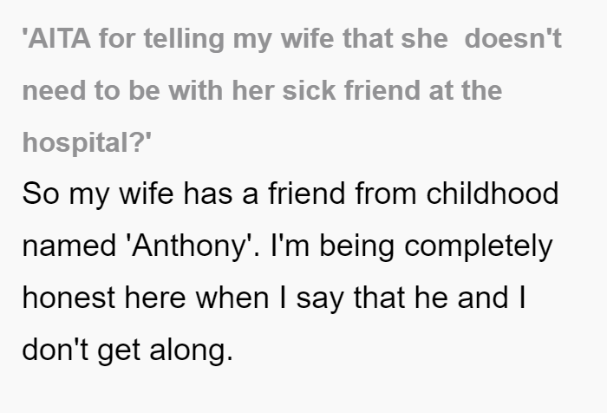Select the word 'along.' ending the paragraph
This screenshot has height=413, width=607.
pos(192,351)
